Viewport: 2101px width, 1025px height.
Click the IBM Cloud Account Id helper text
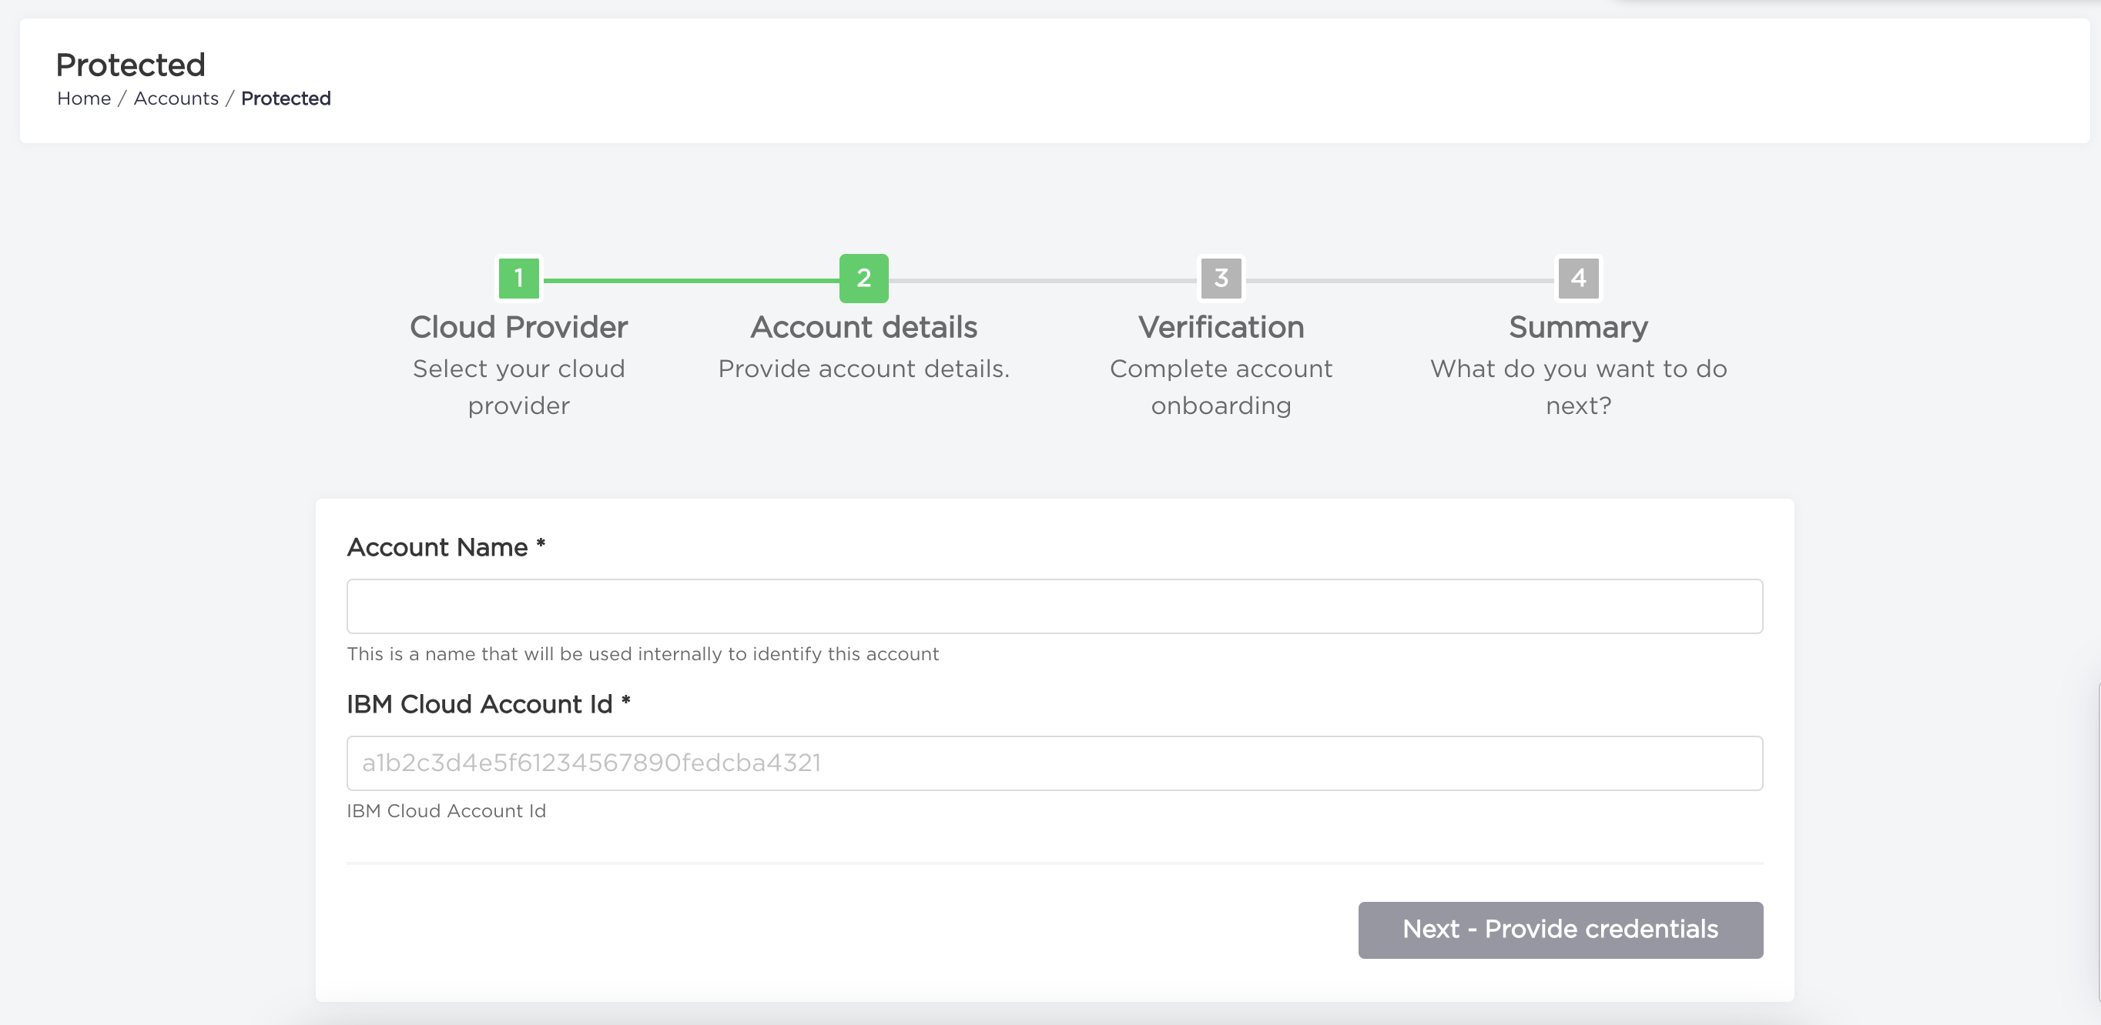coord(445,810)
